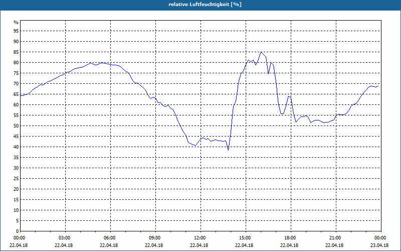The width and height of the screenshot is (401, 251).
Task: Select the 90 y-axis label
Action: click(16, 42)
